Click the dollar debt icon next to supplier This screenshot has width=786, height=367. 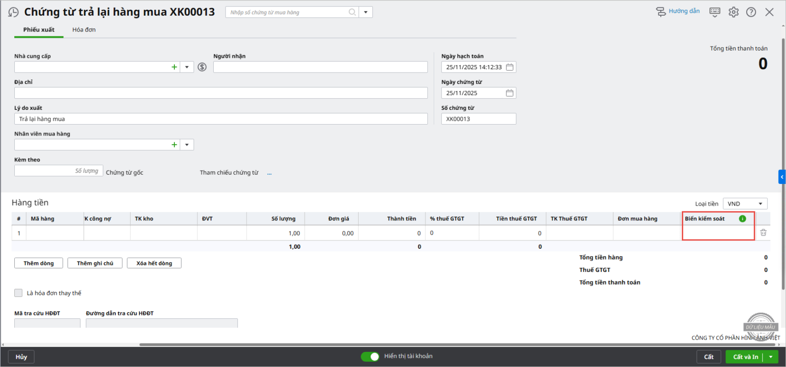point(202,67)
